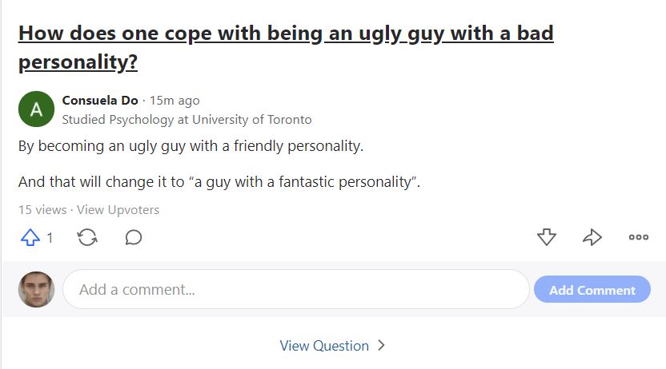666x369 pixels.
Task: Open comments via the speech bubble icon
Action: pyautogui.click(x=134, y=237)
